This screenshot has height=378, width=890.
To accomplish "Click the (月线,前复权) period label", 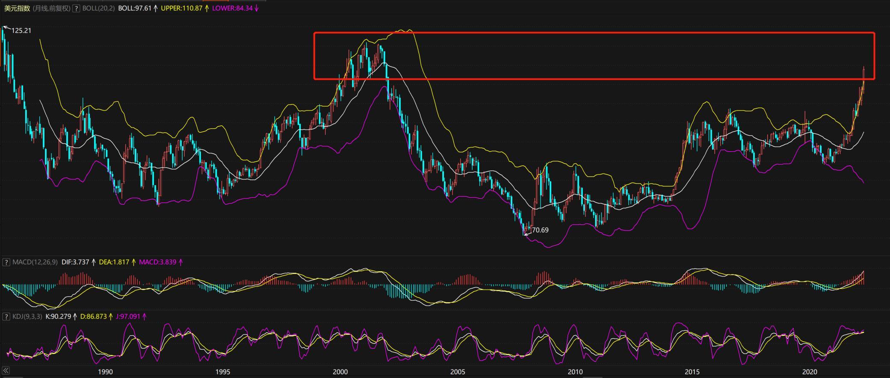I will pyautogui.click(x=51, y=8).
